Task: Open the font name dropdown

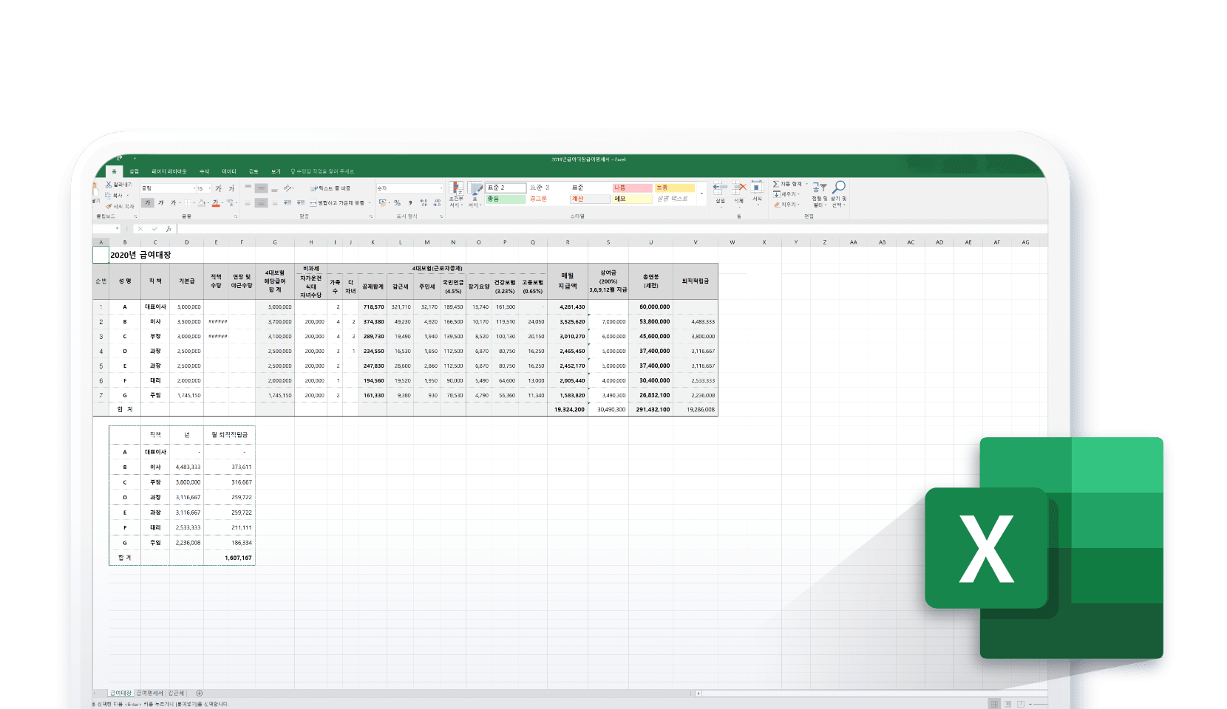Action: tap(194, 188)
